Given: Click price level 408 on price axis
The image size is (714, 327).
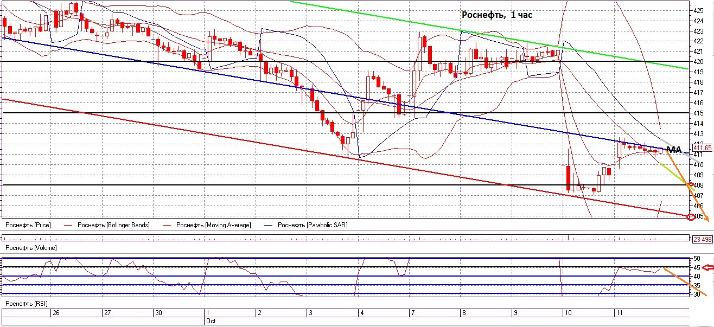Looking at the screenshot, I should [x=699, y=185].
